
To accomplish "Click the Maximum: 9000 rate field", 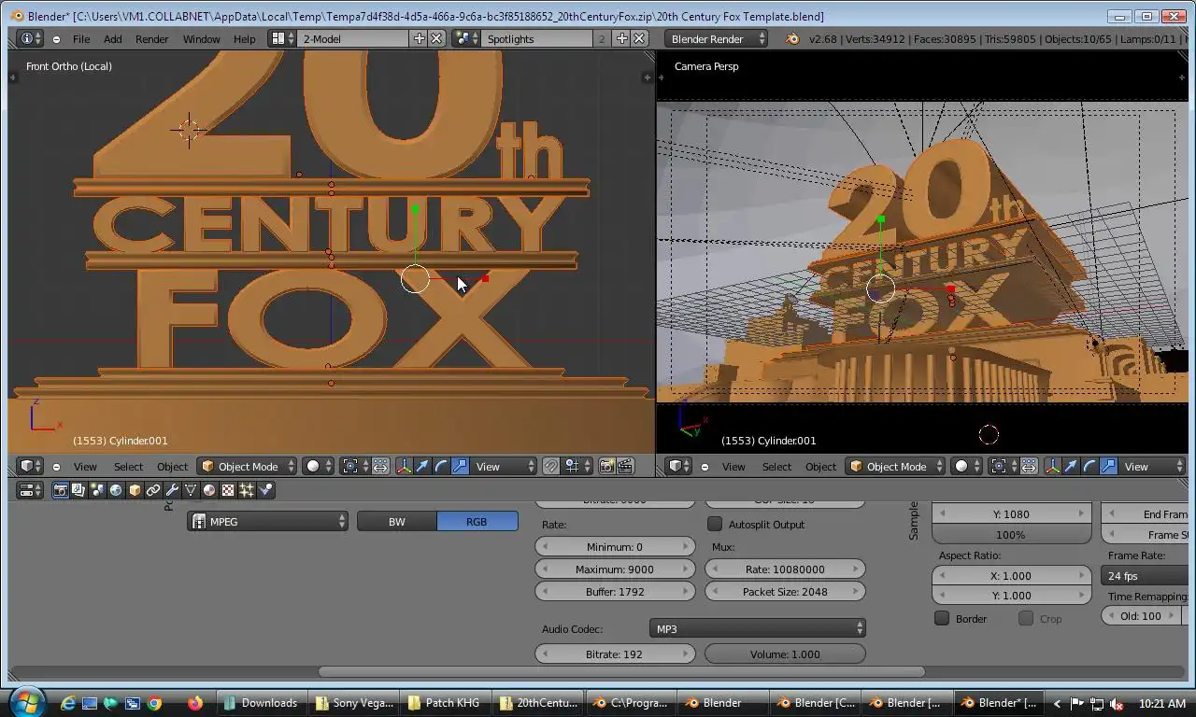I will 615,569.
